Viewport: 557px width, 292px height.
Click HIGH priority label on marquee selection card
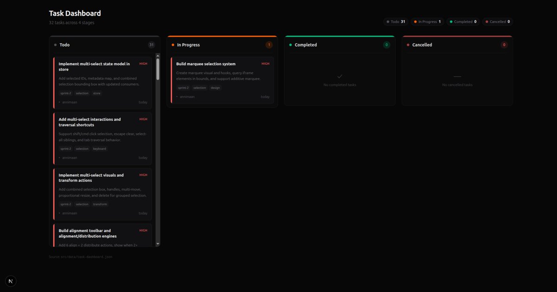[266, 64]
